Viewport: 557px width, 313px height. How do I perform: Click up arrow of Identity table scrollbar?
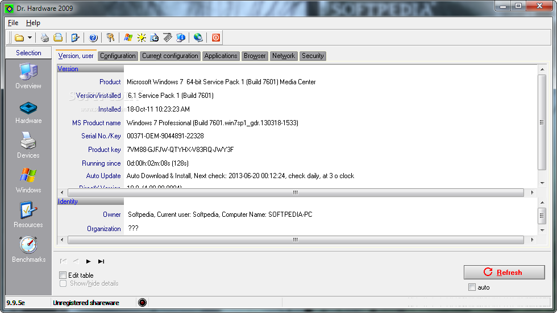coord(542,203)
